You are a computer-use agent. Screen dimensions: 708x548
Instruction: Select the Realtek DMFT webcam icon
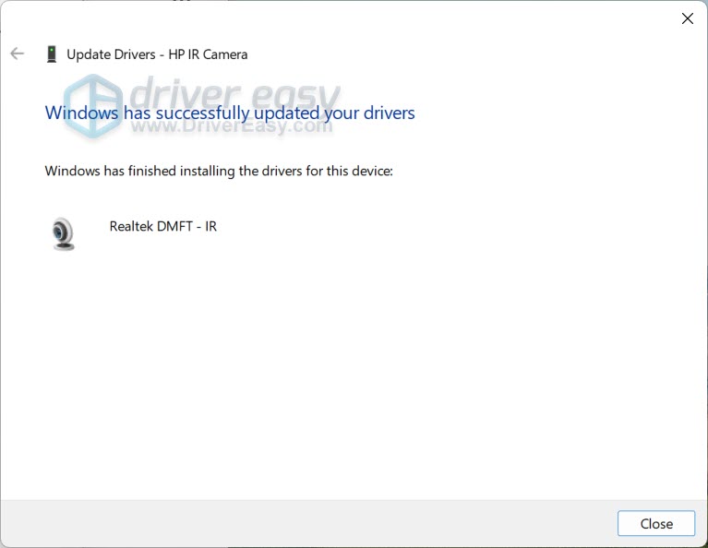63,233
